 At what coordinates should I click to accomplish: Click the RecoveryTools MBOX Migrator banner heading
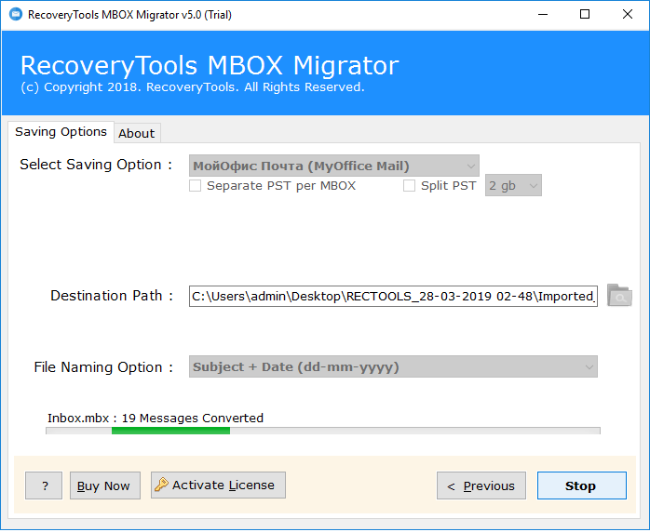click(x=210, y=65)
